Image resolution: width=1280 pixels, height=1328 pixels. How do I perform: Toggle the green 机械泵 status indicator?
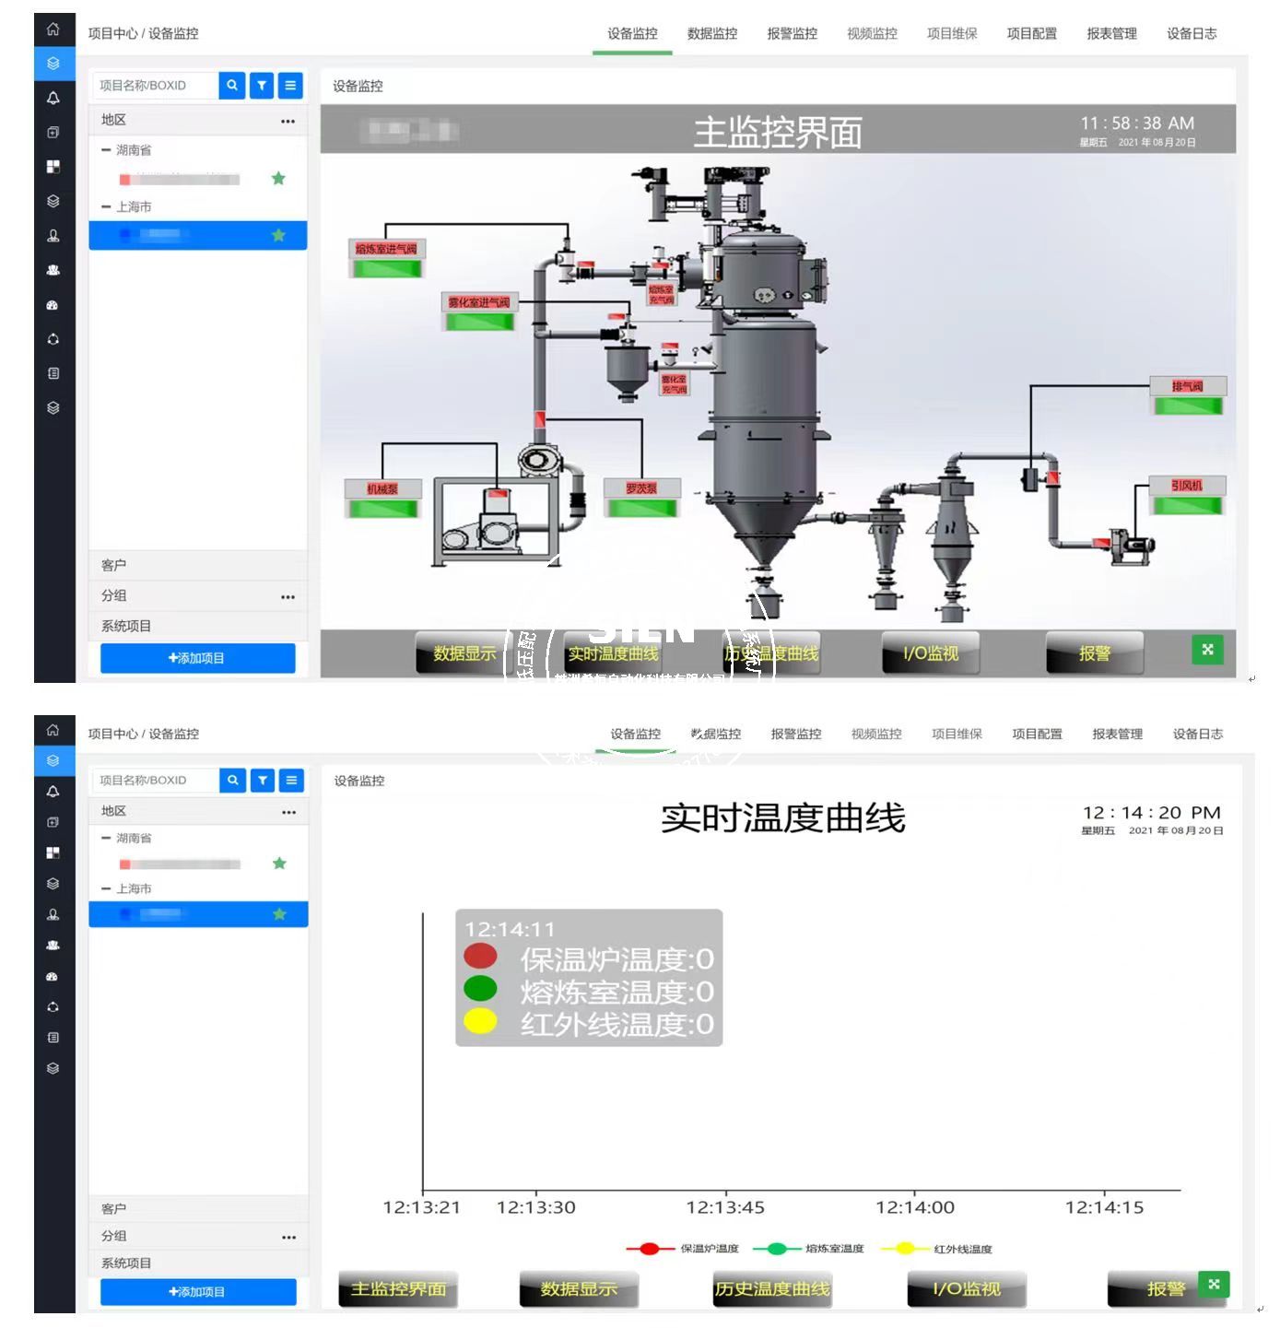point(383,508)
